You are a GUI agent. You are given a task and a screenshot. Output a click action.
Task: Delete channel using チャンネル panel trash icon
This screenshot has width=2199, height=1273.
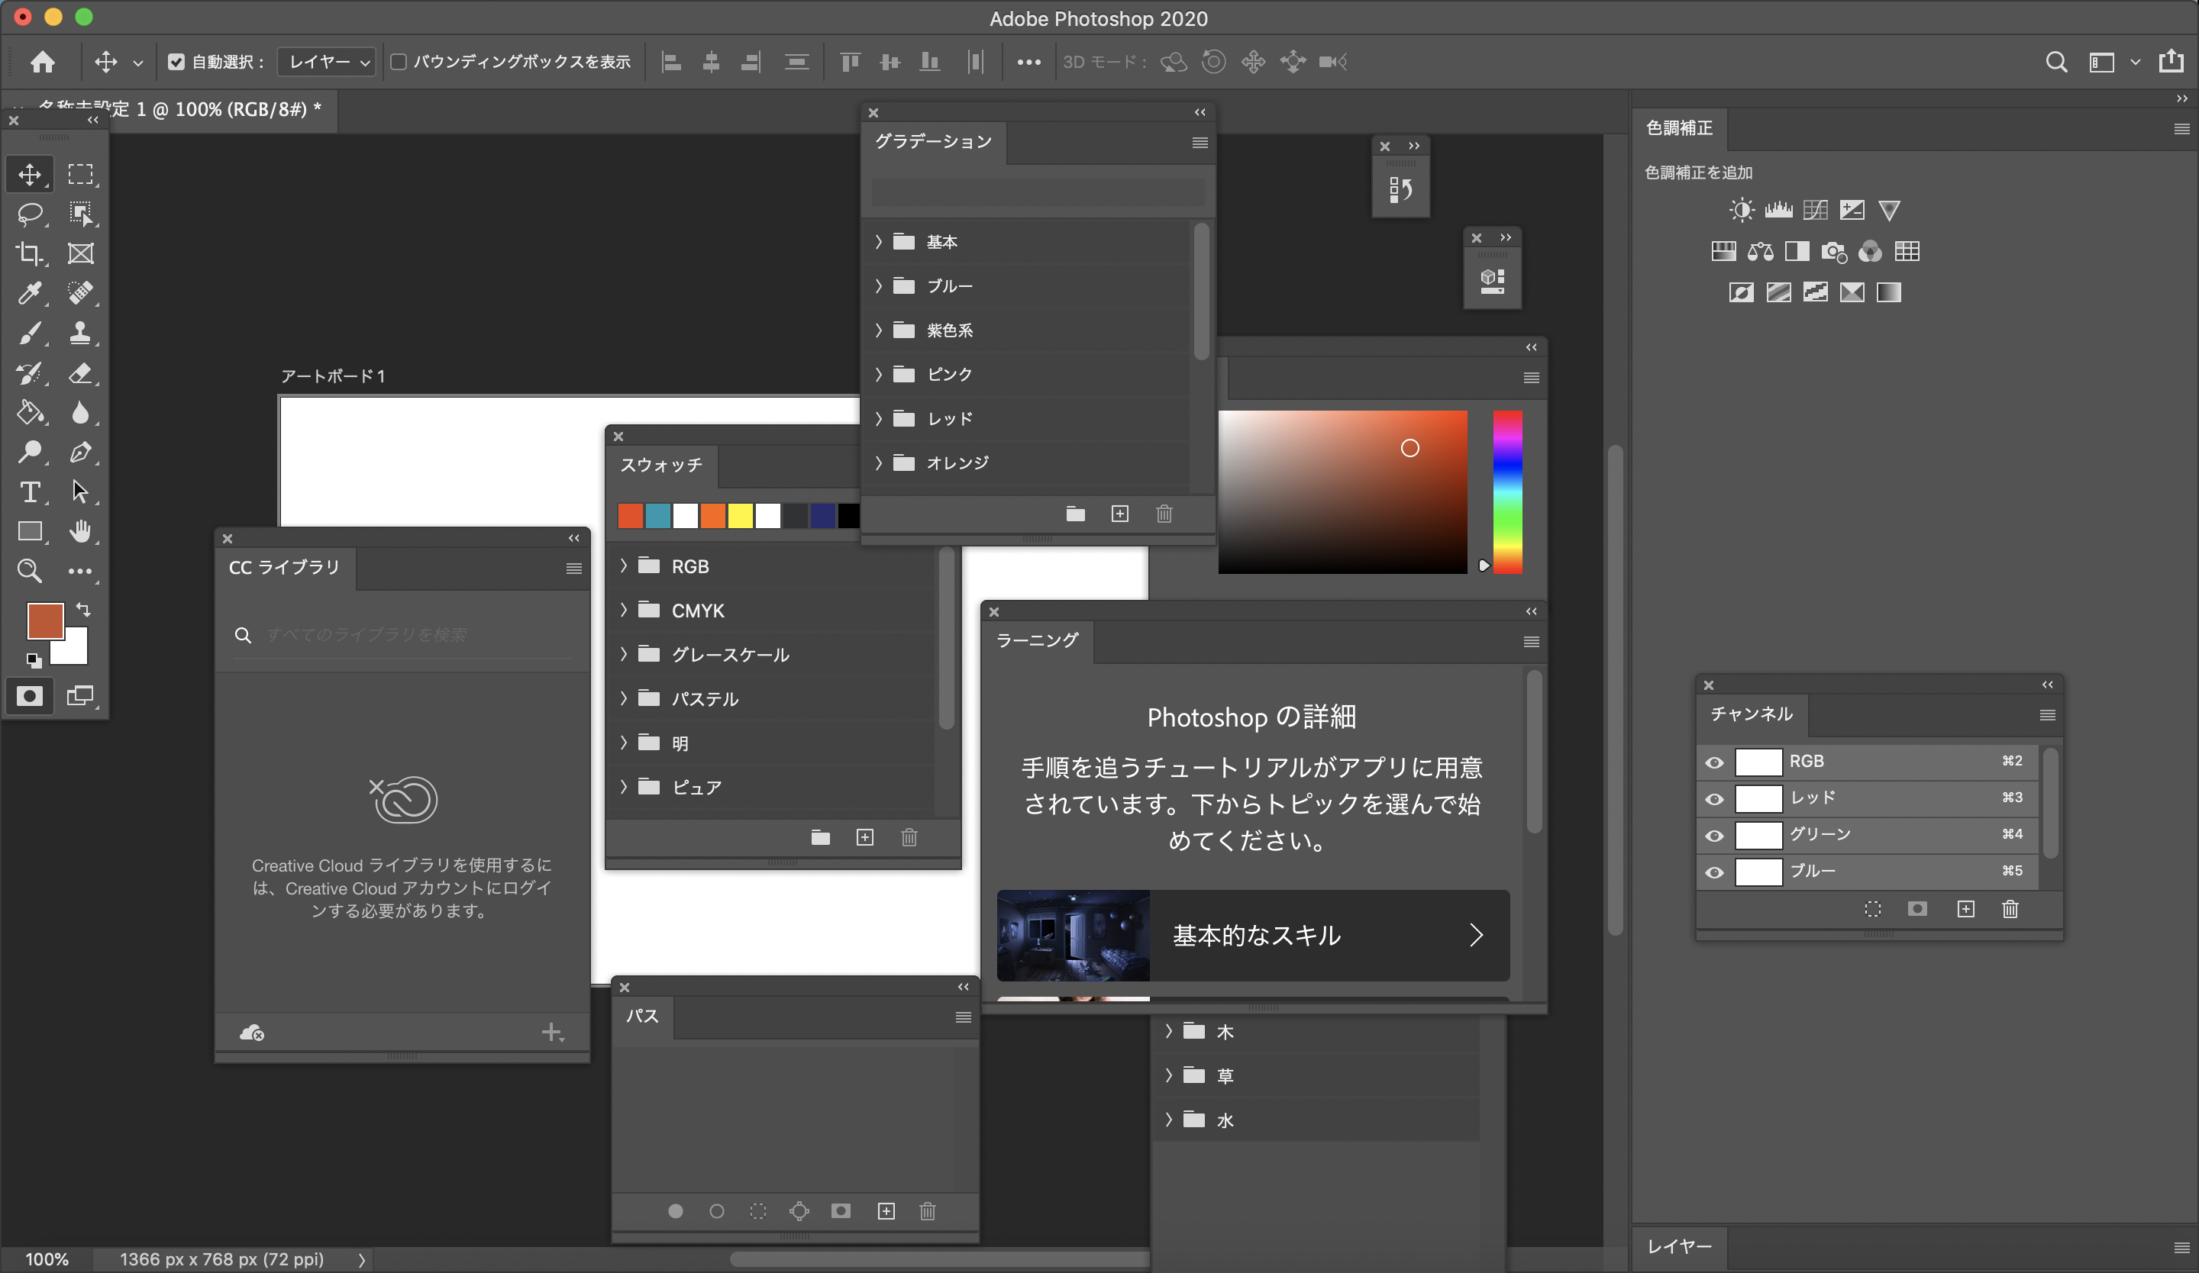click(2010, 910)
